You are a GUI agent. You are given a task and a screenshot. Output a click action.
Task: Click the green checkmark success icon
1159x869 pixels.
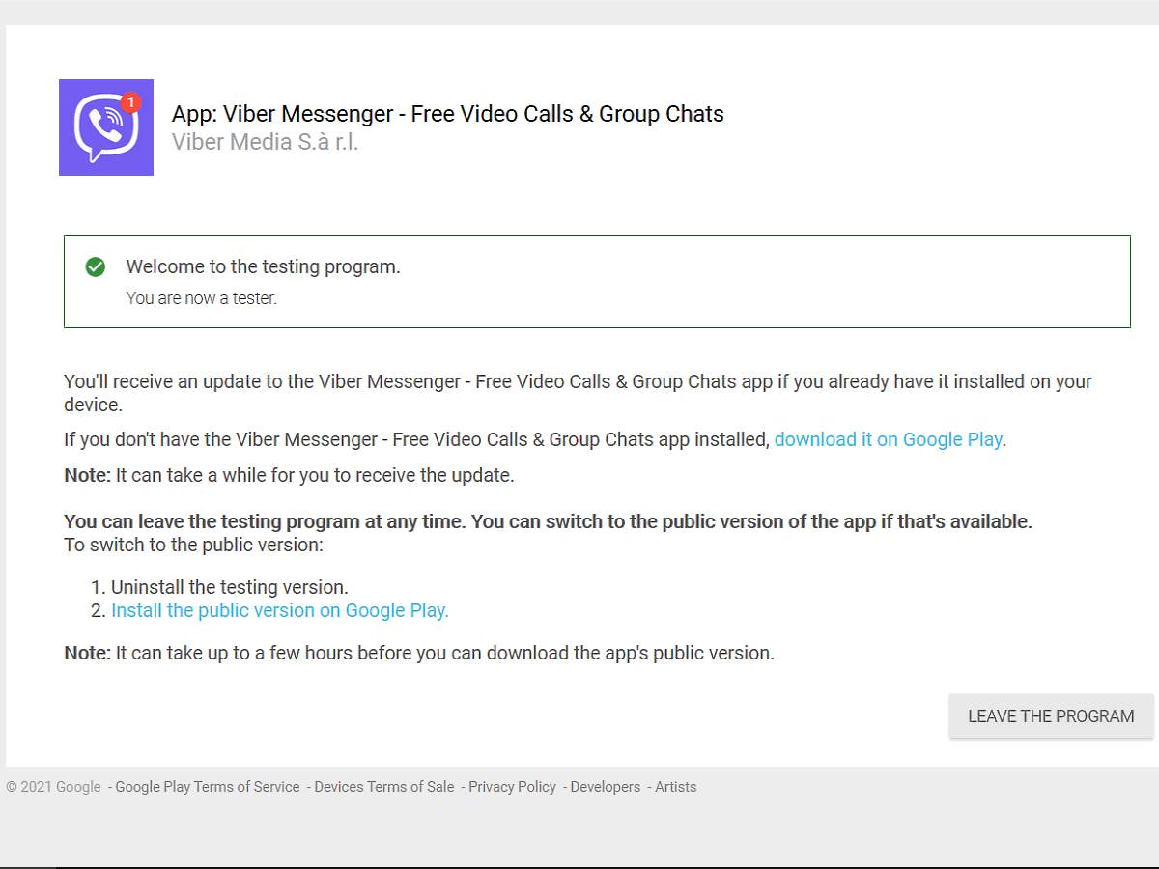tap(95, 266)
